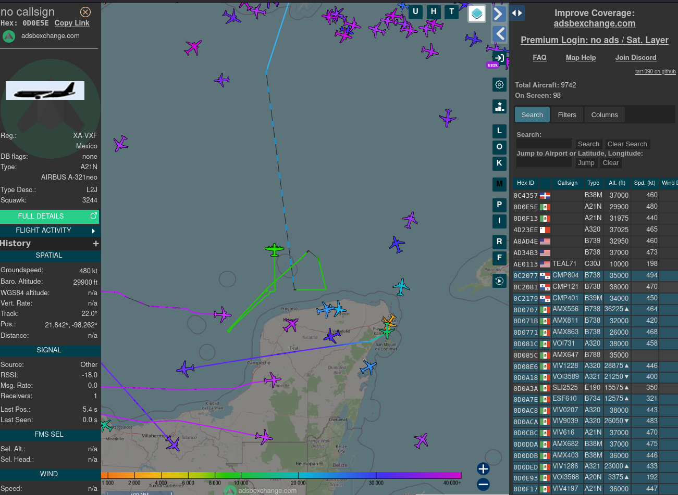Toggle the M map button
678x495 pixels.
[x=499, y=184]
